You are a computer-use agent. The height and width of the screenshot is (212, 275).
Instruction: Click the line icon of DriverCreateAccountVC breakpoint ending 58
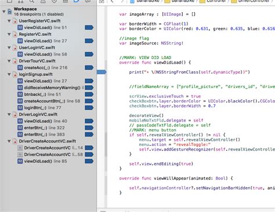(x=20, y=155)
